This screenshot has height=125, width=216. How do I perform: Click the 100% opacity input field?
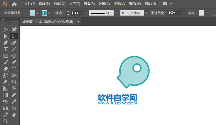point(175,13)
